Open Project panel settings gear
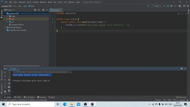 (43, 10)
